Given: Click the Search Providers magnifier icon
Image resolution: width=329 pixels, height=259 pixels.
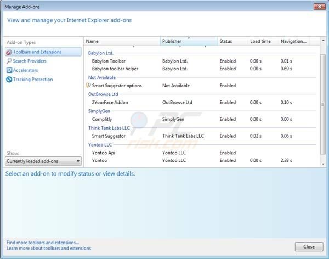Looking at the screenshot, I should pyautogui.click(x=9, y=61).
